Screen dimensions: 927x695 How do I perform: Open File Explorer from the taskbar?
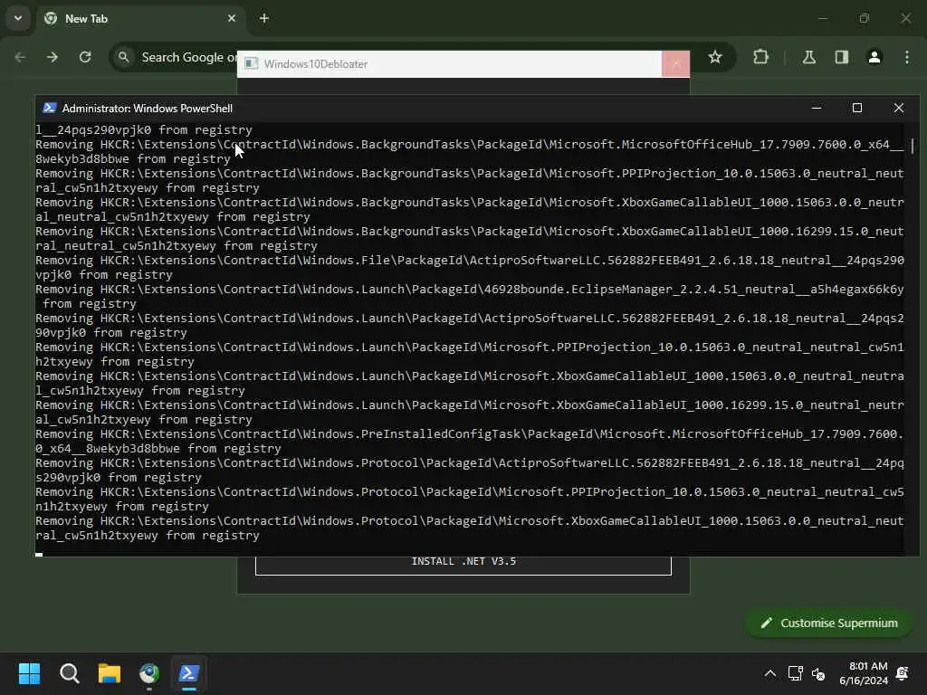[110, 673]
